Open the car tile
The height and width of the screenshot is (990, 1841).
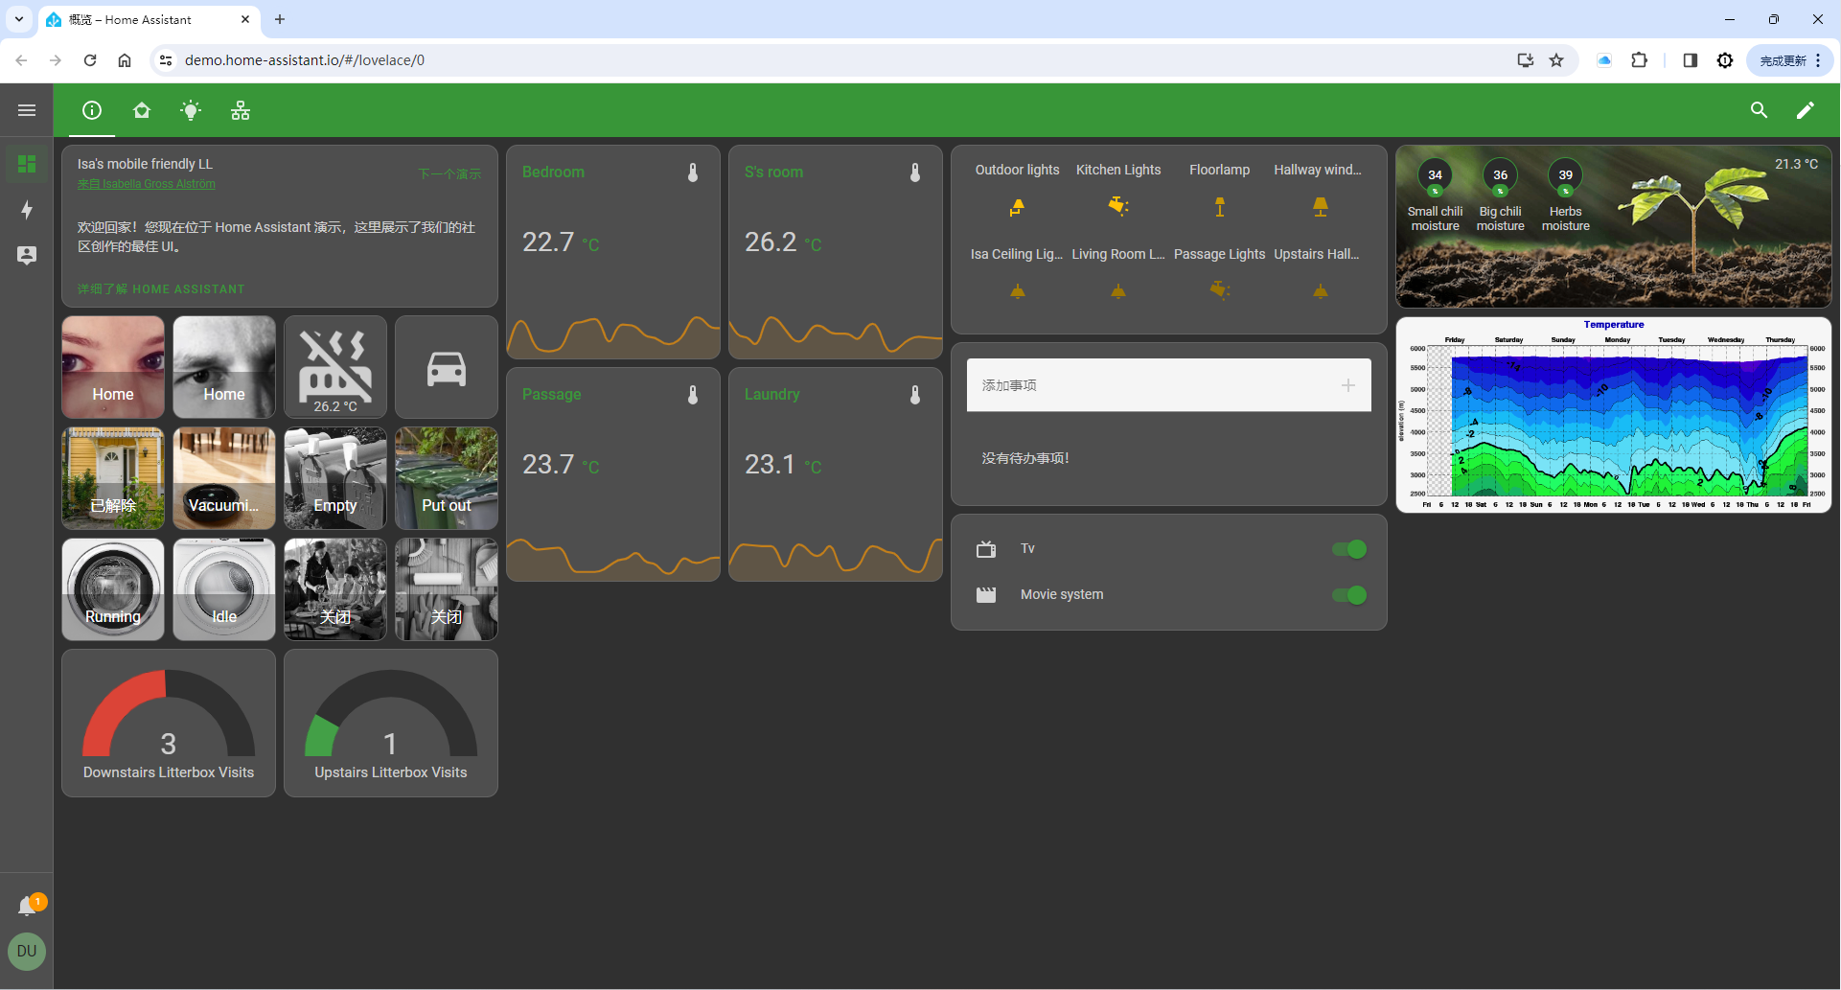[447, 367]
